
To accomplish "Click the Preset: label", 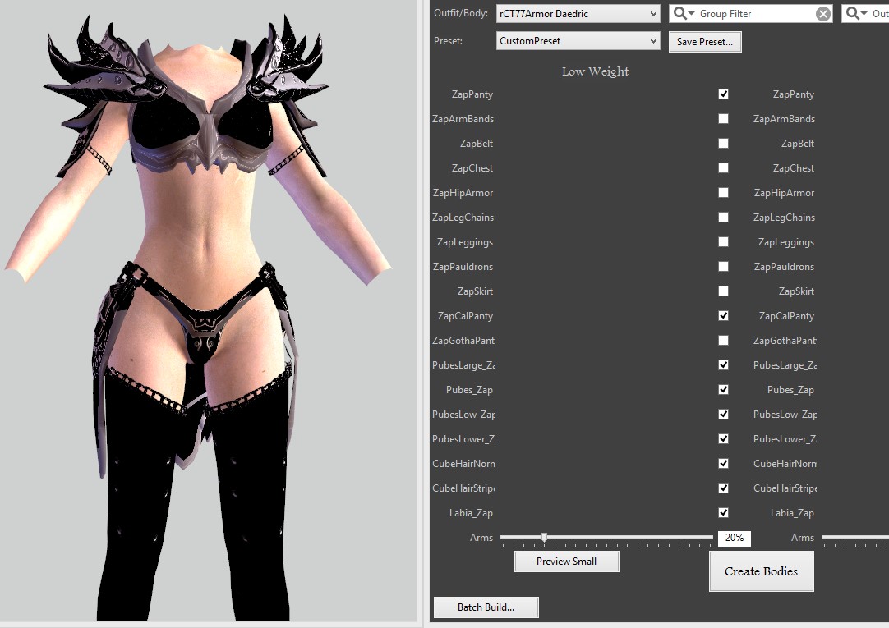I will pyautogui.click(x=448, y=41).
